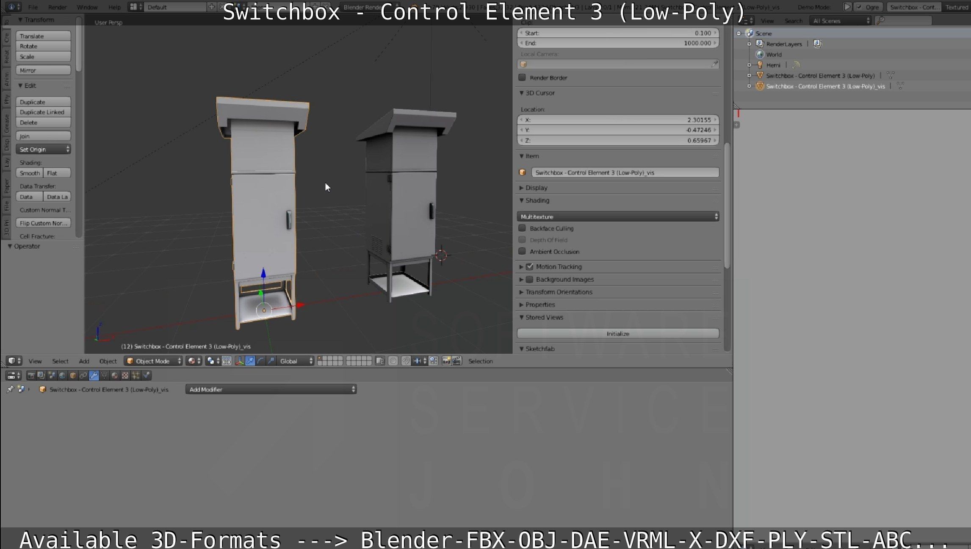
Task: Open the Scene properties tab icon
Action: [x=52, y=375]
